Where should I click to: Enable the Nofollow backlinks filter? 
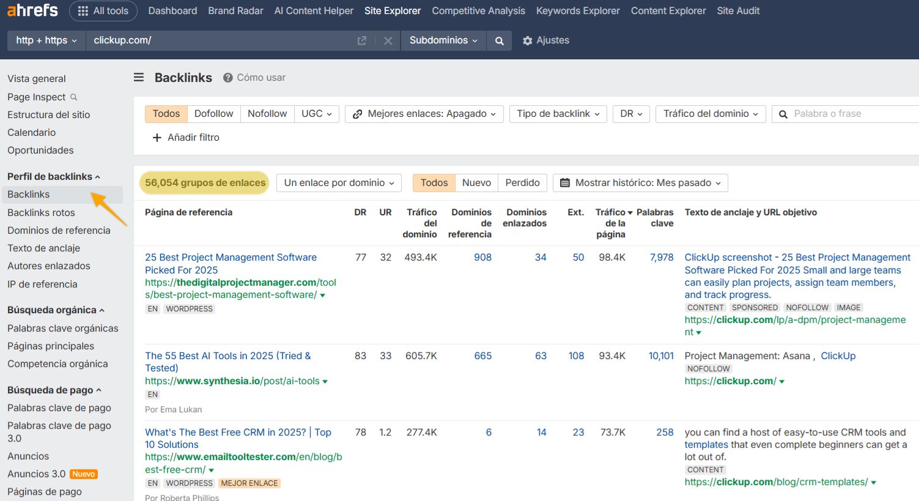click(267, 113)
